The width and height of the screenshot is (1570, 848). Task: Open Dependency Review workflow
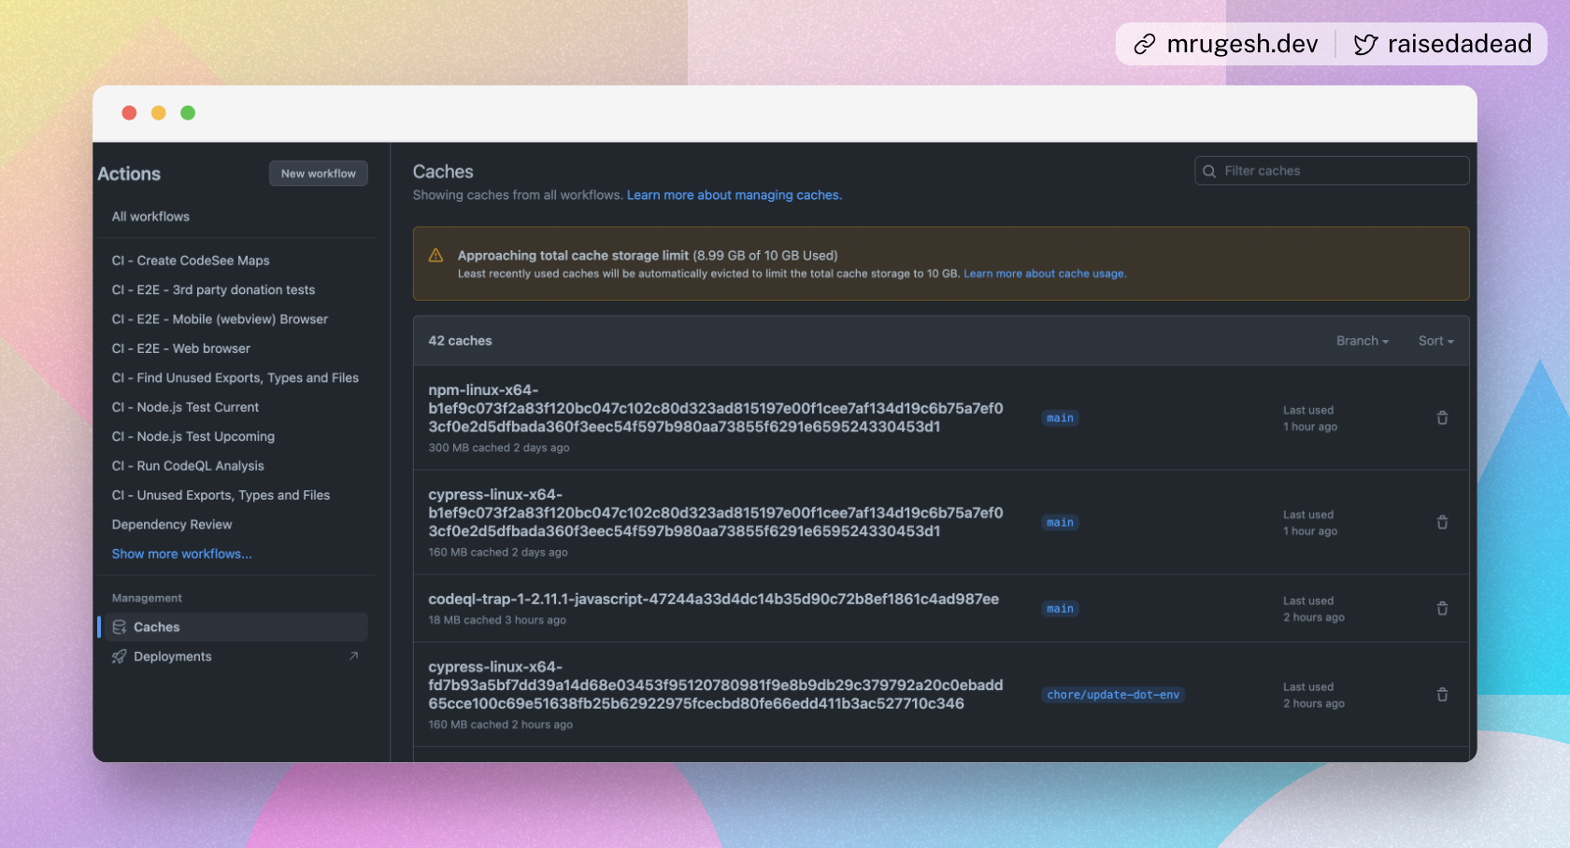coord(172,525)
